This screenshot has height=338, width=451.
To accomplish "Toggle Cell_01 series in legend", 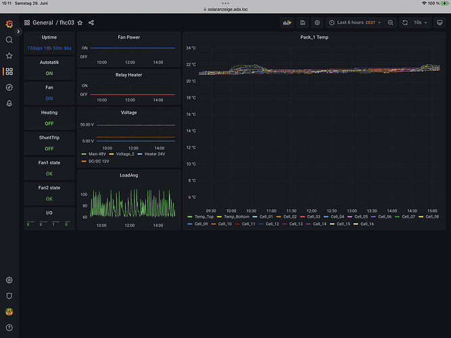I will click(x=266, y=216).
